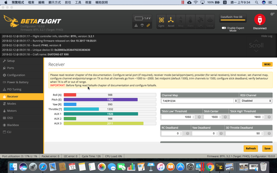Click the link icon under battery voltage
The width and height of the screenshot is (277, 173).
click(x=148, y=25)
